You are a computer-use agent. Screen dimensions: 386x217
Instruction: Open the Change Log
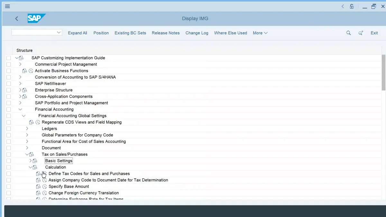[x=197, y=33]
